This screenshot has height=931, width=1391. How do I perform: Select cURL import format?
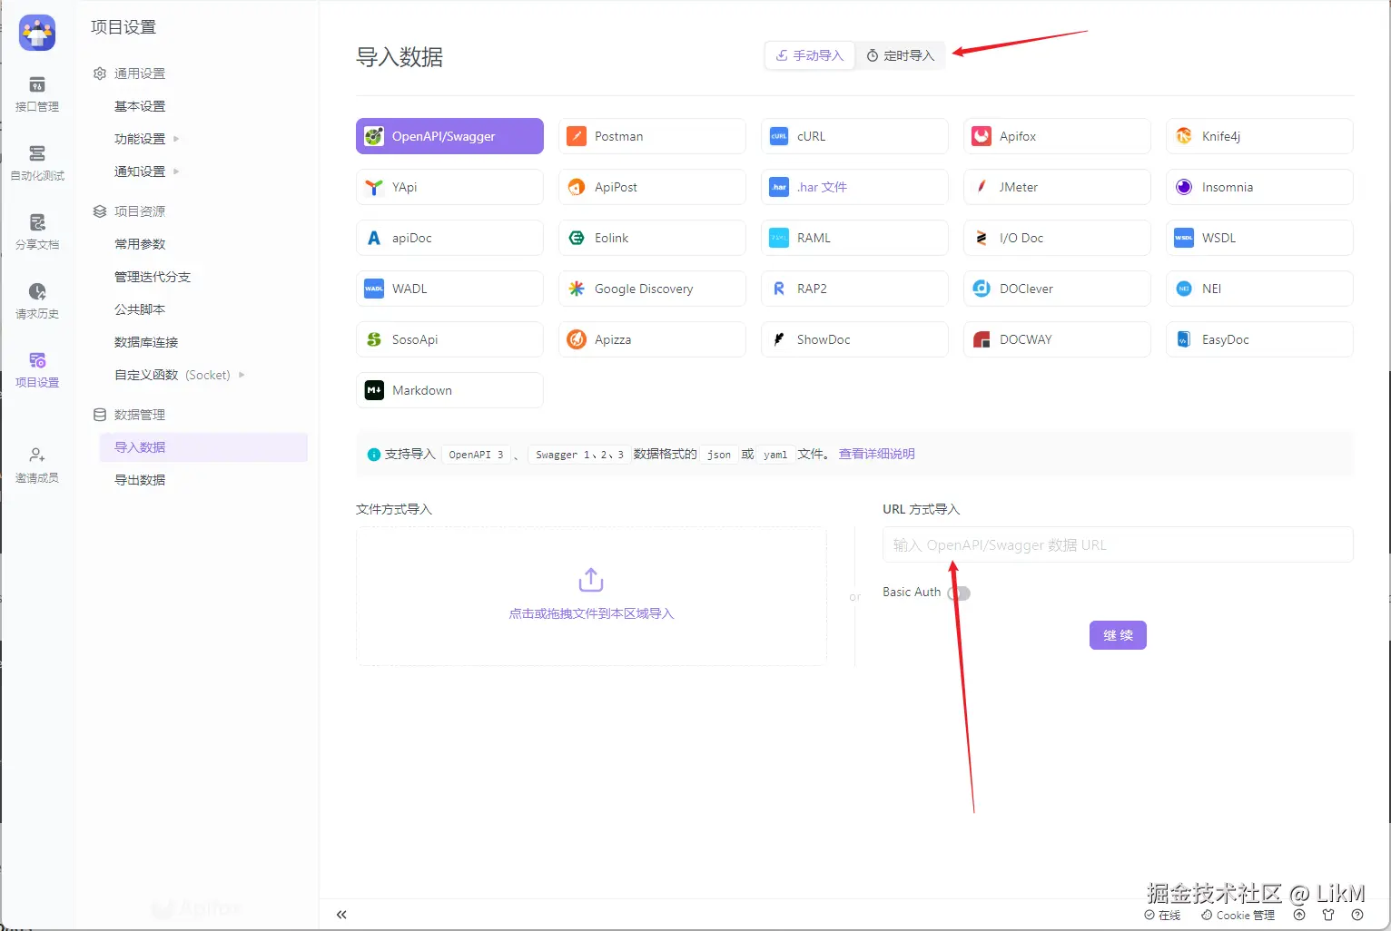pyautogui.click(x=854, y=136)
